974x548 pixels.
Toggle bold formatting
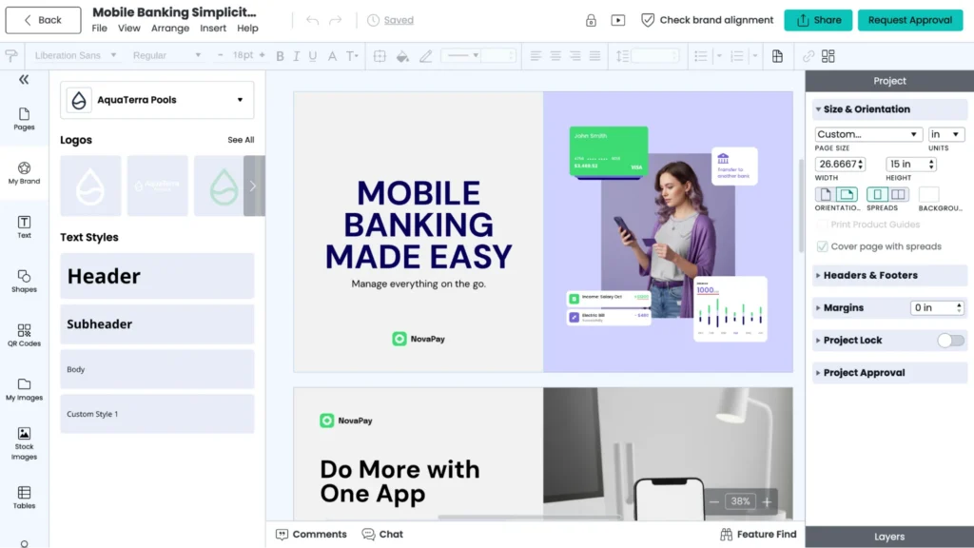281,56
